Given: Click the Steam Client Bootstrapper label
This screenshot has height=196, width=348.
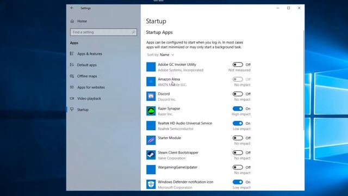Looking at the screenshot, I should [x=178, y=152].
